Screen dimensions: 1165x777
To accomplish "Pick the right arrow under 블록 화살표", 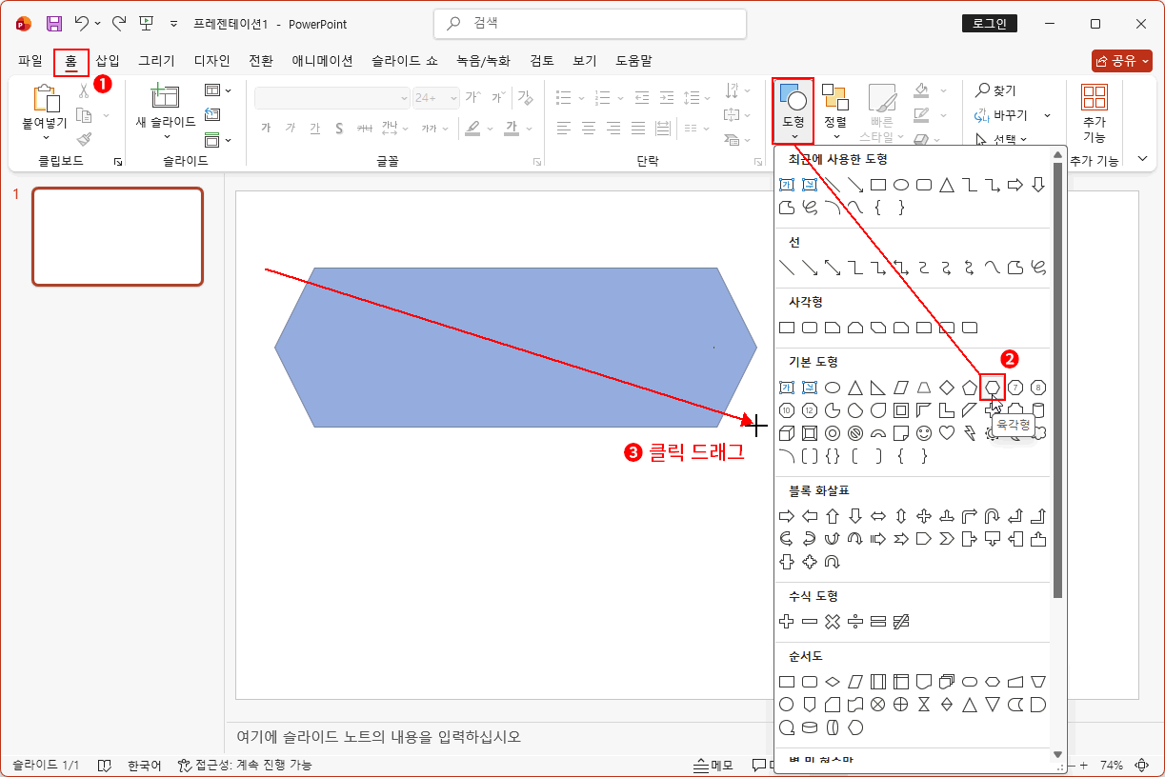I will pyautogui.click(x=786, y=515).
